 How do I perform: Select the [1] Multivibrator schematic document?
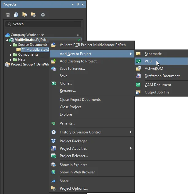35,49
